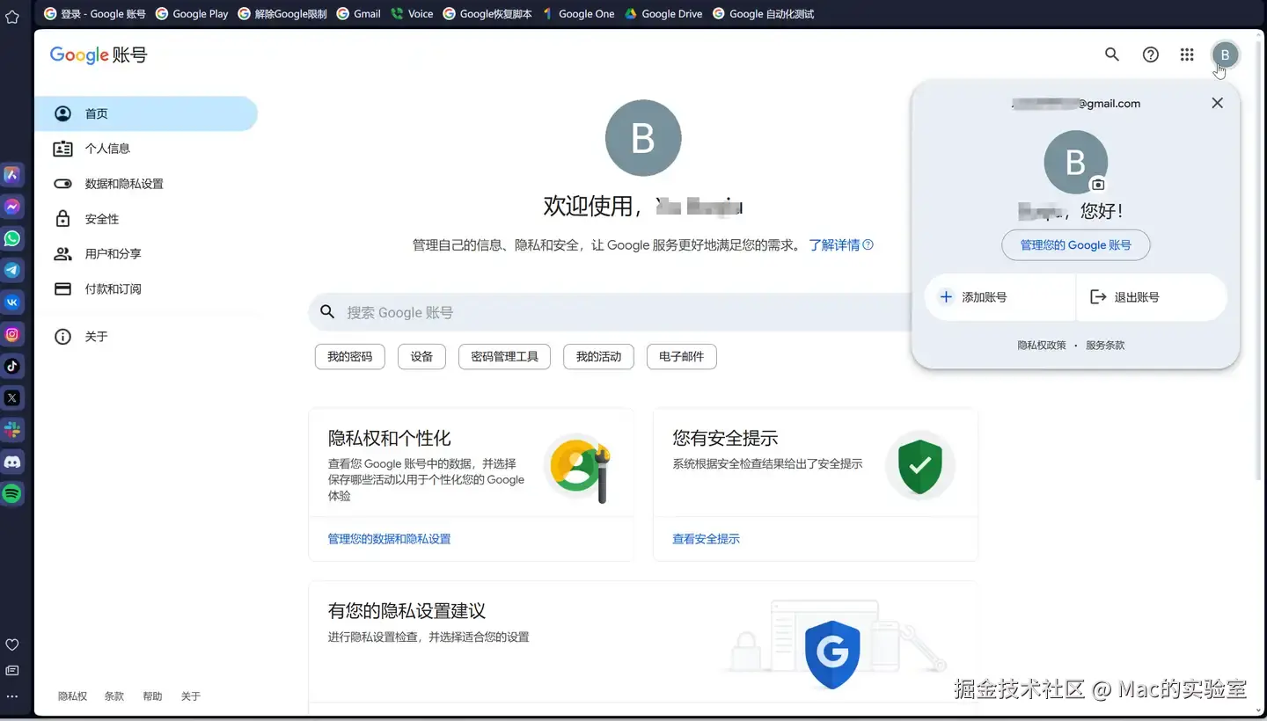Open the Google Play bookmark
1267x721 pixels.
click(192, 14)
